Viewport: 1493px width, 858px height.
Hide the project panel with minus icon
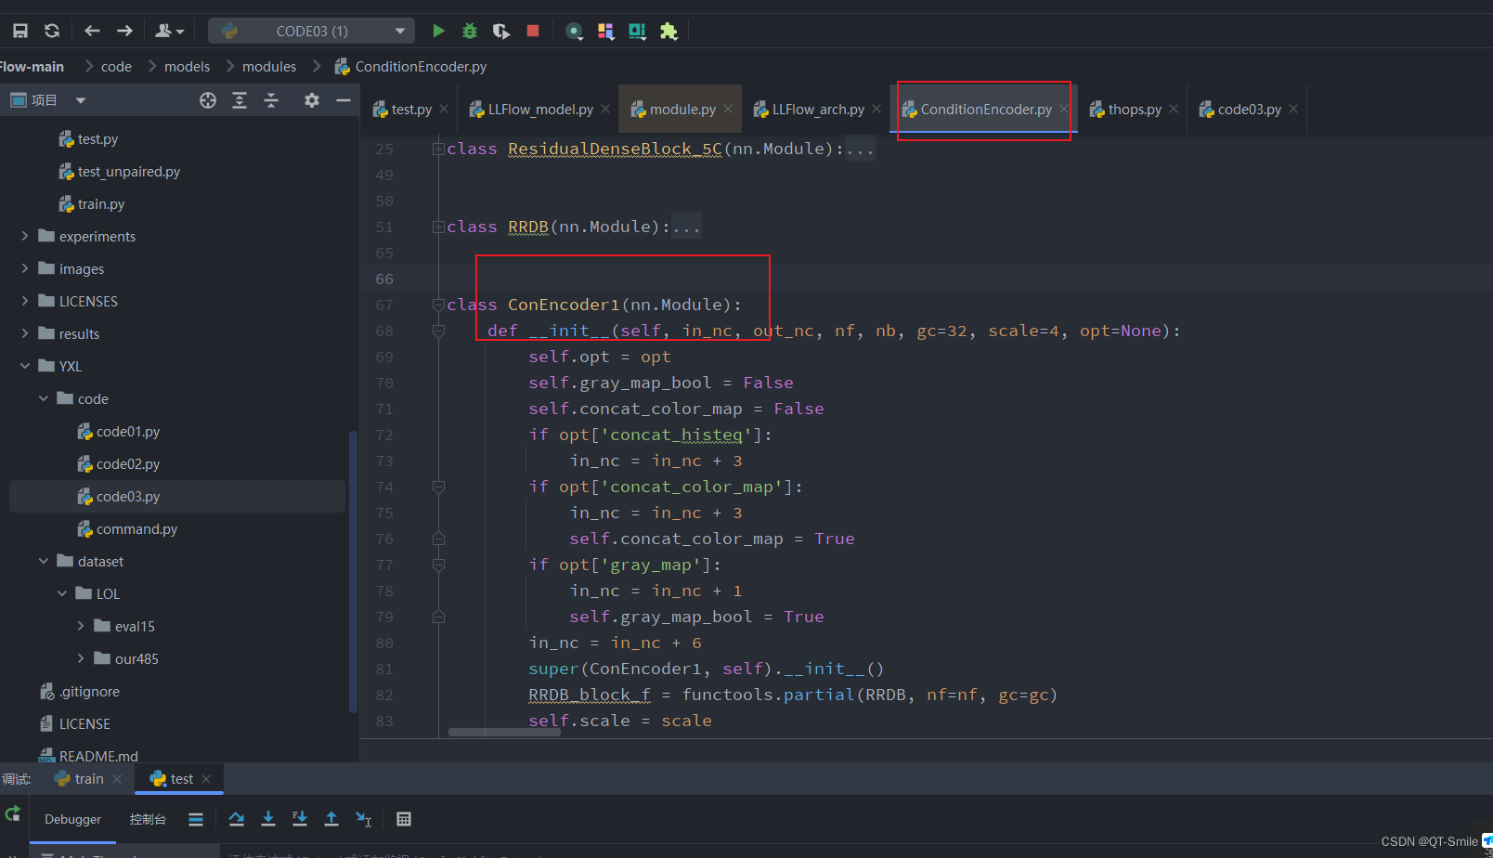click(x=344, y=100)
